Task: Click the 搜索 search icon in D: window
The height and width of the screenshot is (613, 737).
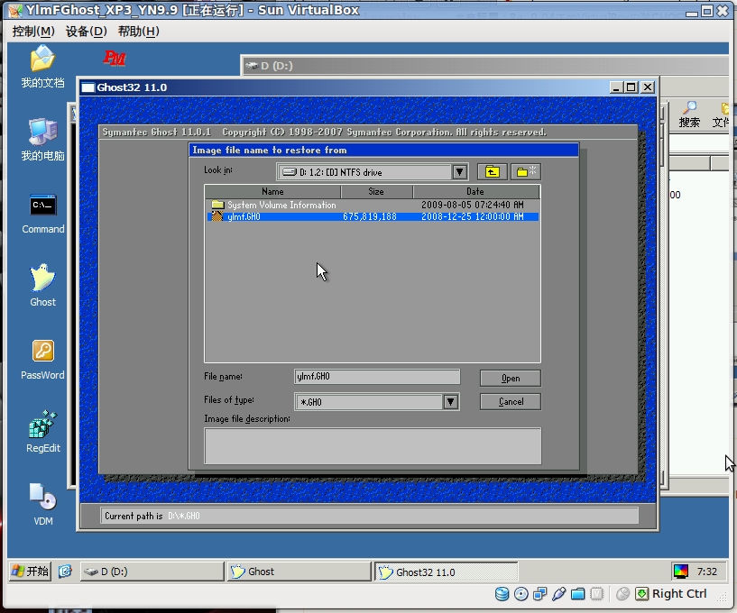Action: (689, 114)
